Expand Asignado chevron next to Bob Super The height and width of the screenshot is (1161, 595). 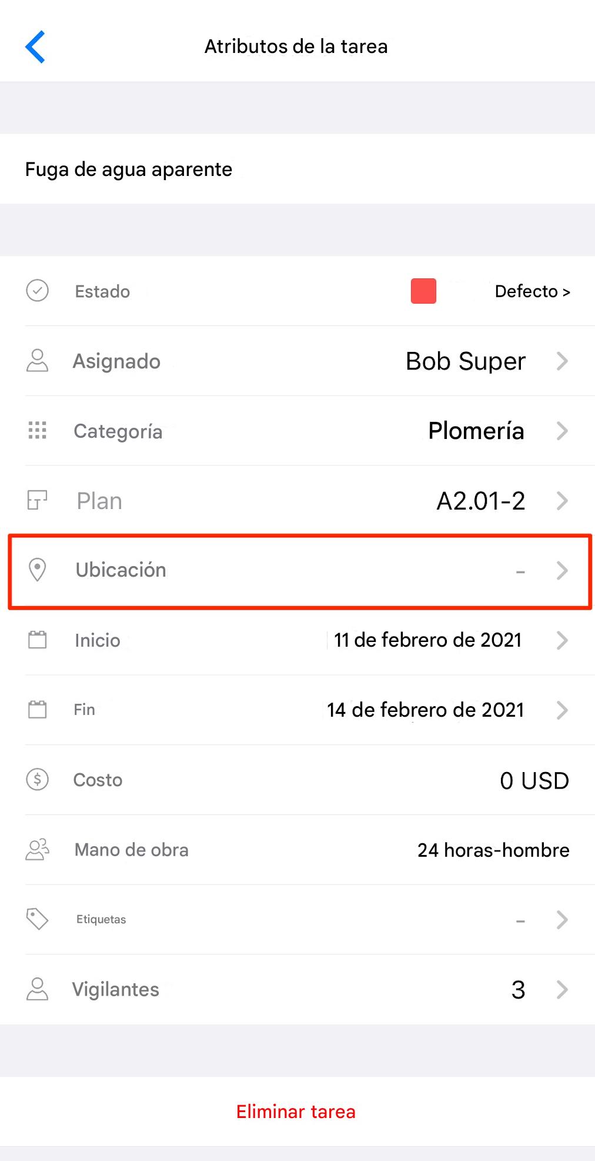pyautogui.click(x=562, y=361)
